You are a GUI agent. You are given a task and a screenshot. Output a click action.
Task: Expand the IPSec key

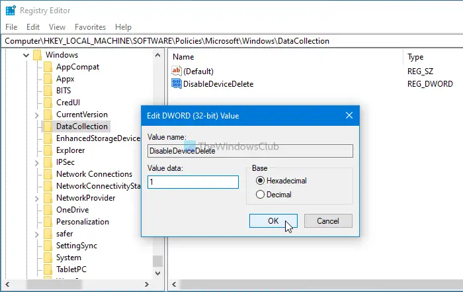tap(36, 162)
